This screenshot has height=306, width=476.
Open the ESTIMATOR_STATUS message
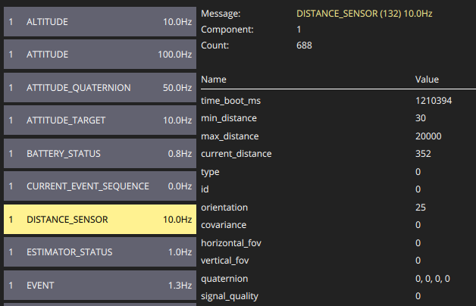pos(100,252)
